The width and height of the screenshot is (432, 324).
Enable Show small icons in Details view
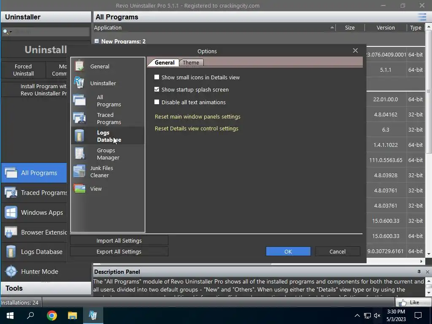(157, 78)
